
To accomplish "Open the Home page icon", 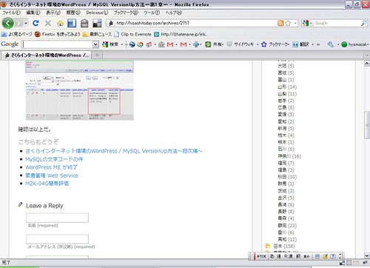I will click(60, 24).
